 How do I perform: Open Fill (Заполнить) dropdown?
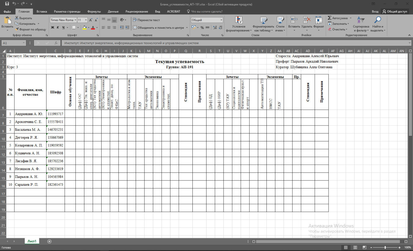pos(338,24)
